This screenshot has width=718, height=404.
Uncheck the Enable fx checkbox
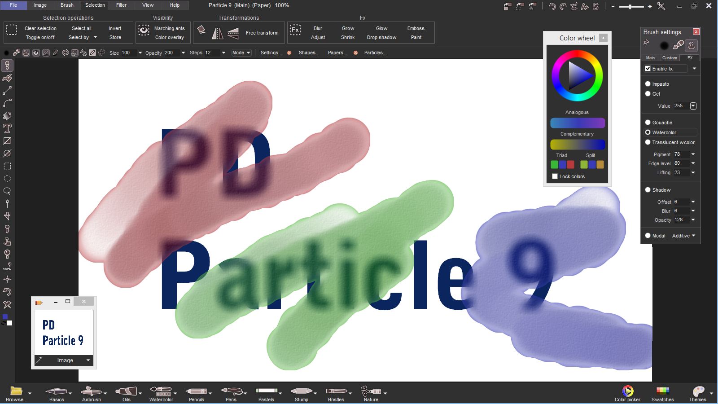click(648, 69)
